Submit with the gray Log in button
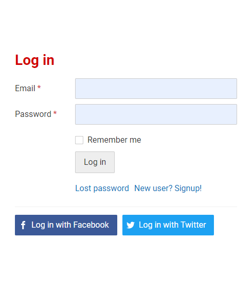This screenshot has height=290, width=252. [95, 162]
